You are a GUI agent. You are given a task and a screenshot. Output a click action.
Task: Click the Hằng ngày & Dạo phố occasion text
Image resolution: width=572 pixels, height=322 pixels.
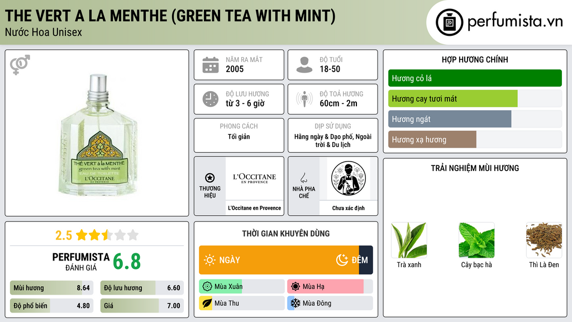pyautogui.click(x=333, y=140)
